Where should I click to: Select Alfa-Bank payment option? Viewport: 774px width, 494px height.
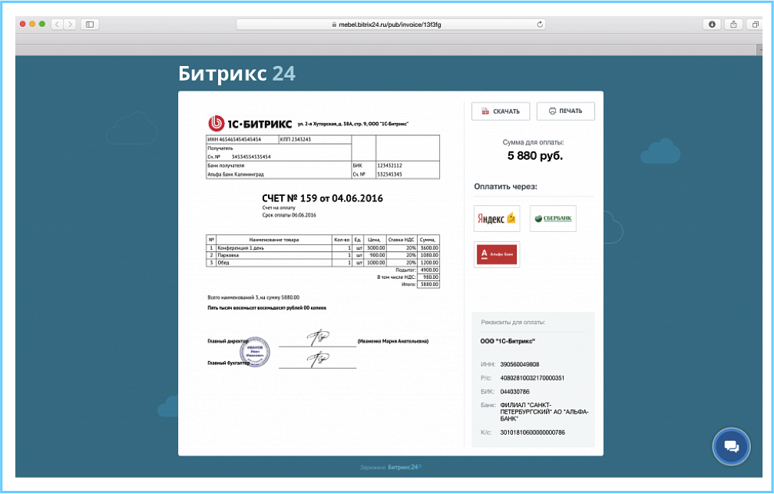tap(497, 254)
